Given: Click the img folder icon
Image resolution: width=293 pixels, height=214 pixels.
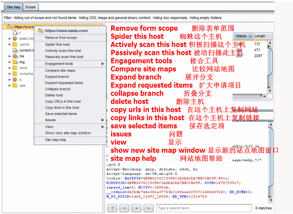Looking at the screenshot, I should point(15,62).
